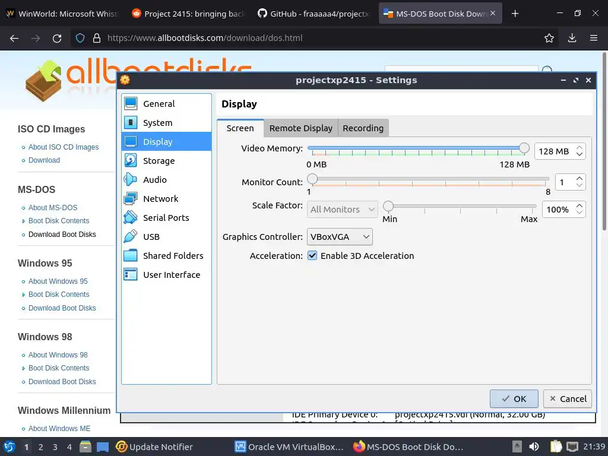
Task: Click OK to apply settings
Action: pyautogui.click(x=514, y=398)
